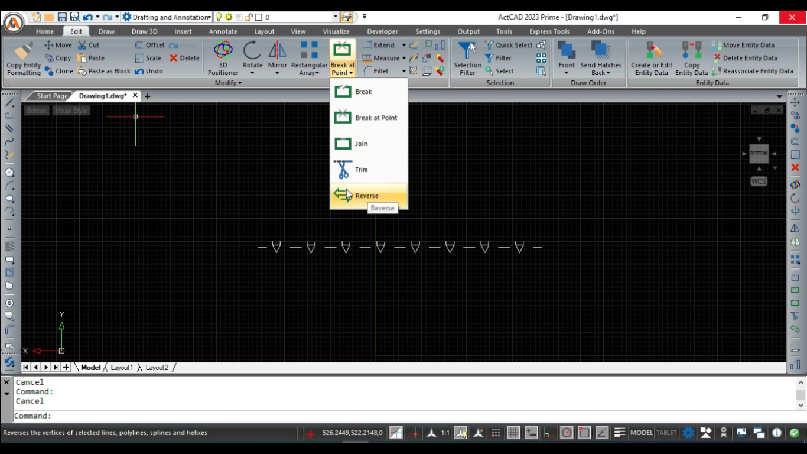Viewport: 807px width, 454px height.
Task: Click the Move tool in the ribbon
Action: pyautogui.click(x=58, y=45)
